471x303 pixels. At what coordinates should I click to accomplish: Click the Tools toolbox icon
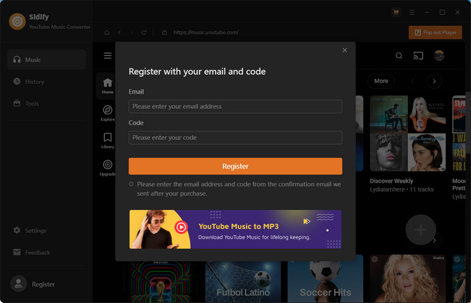17,103
